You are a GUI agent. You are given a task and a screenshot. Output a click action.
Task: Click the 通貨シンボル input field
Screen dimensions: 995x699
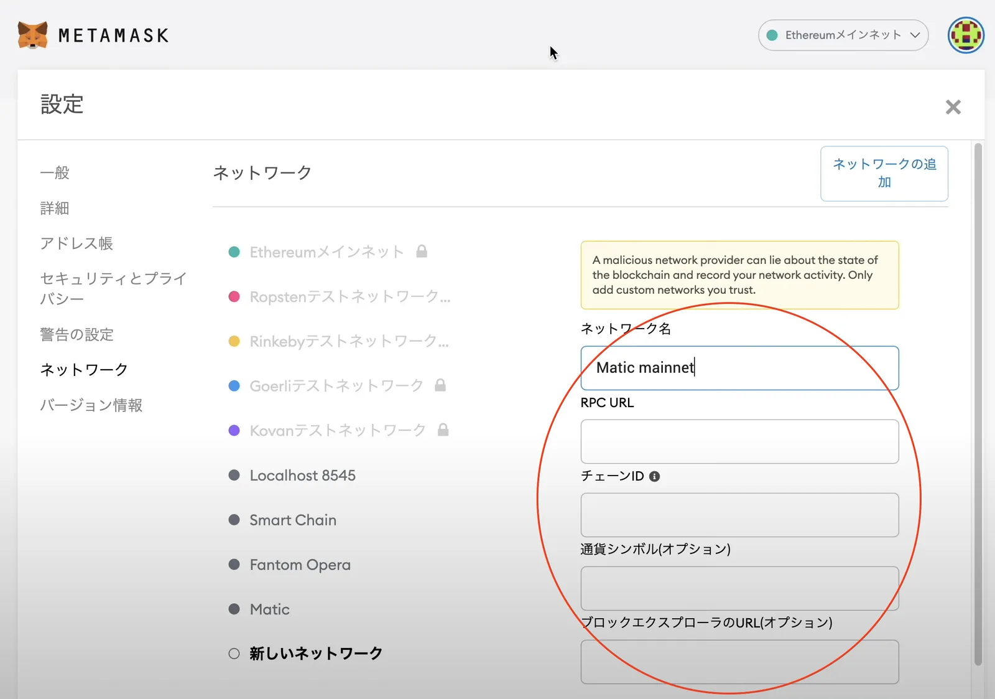739,588
